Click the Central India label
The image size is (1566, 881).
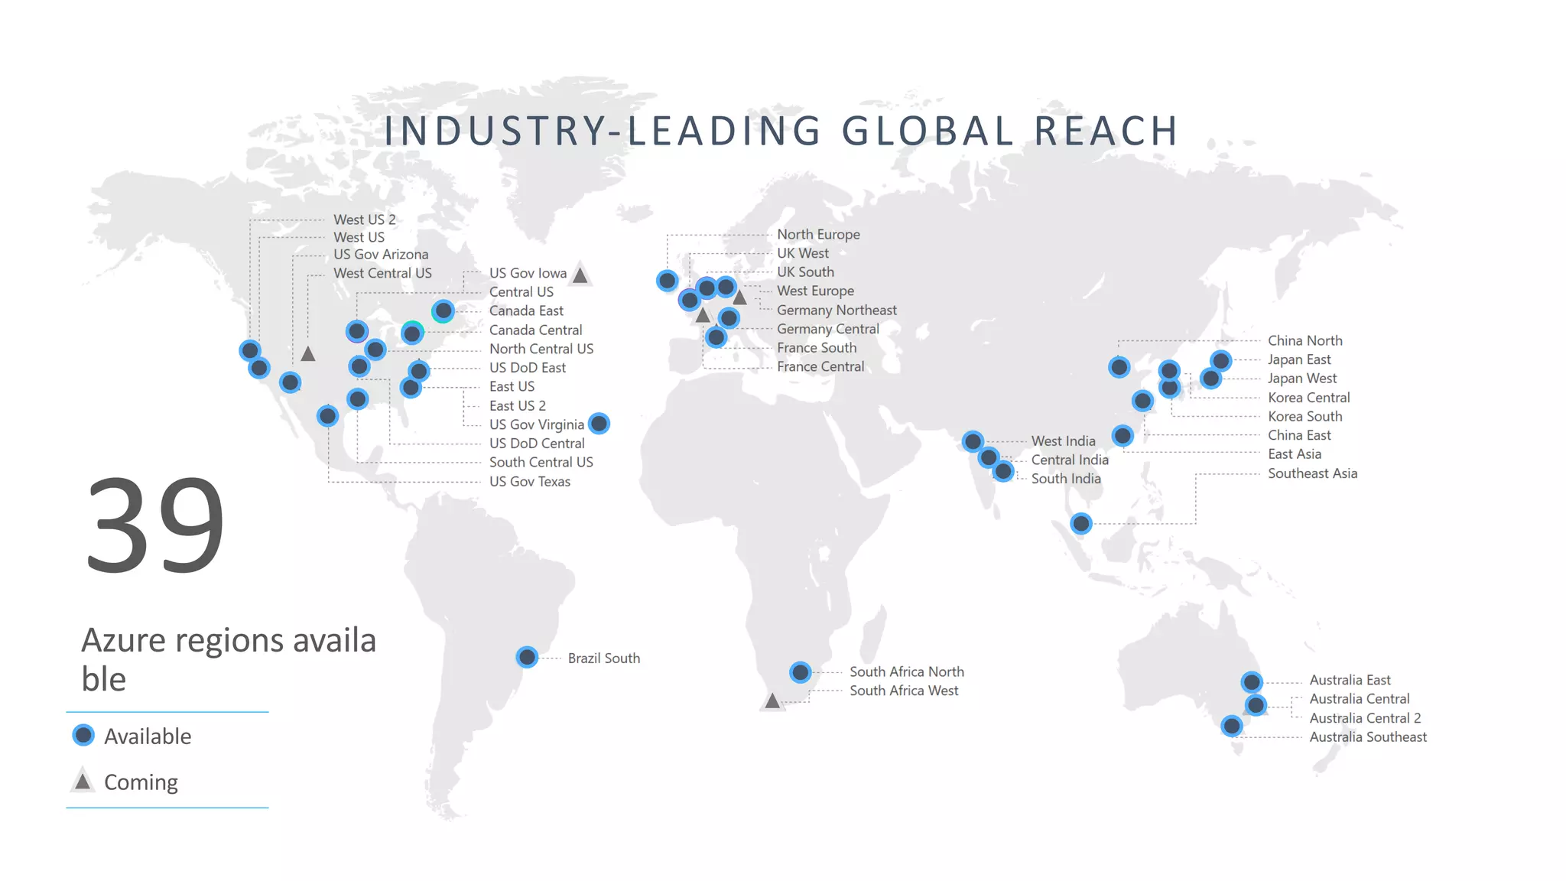point(1070,460)
